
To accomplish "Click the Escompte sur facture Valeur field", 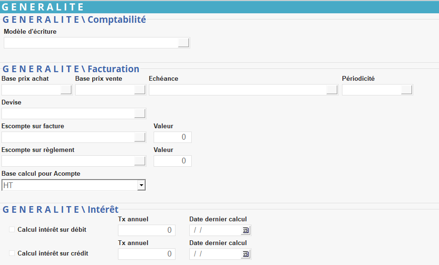I will (x=172, y=137).
